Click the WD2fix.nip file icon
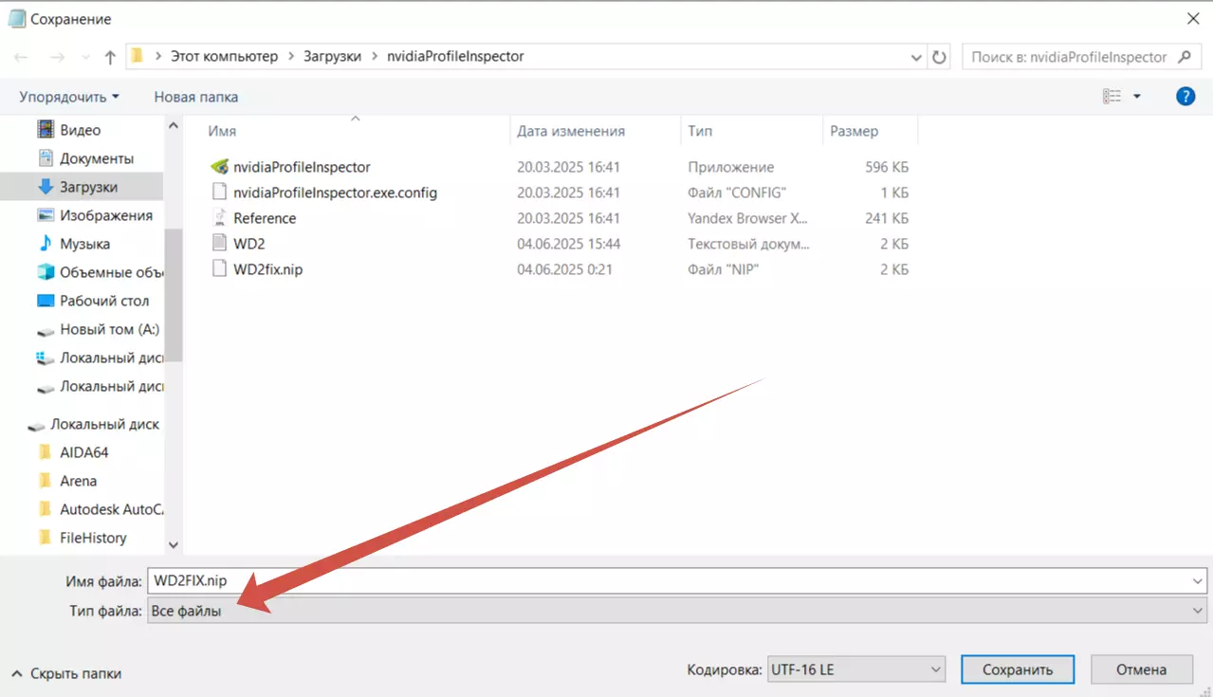This screenshot has width=1213, height=697. point(219,269)
